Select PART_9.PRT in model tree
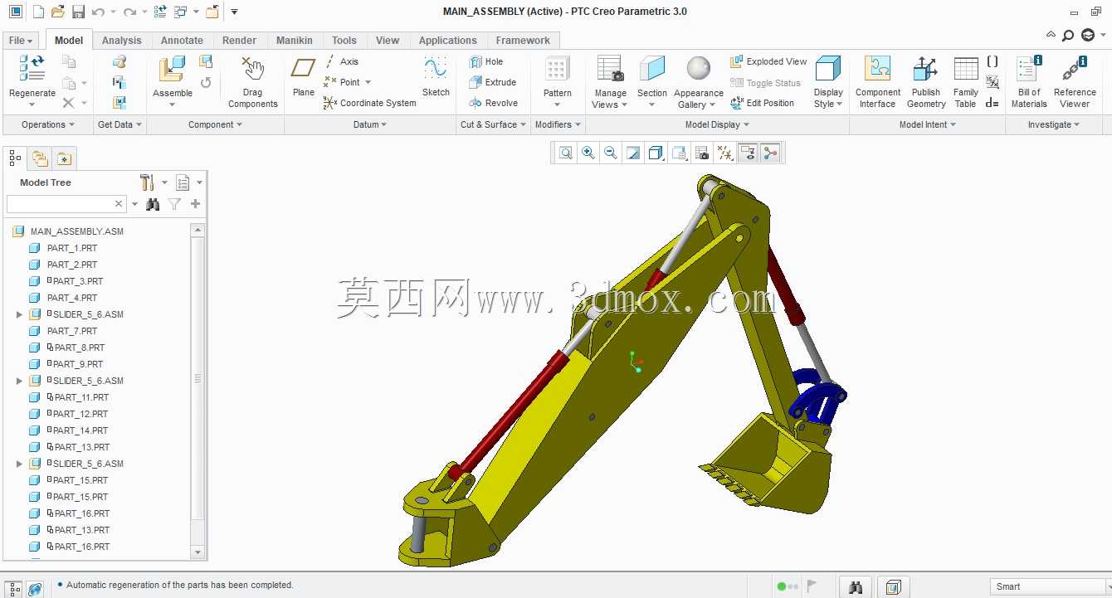1112x598 pixels. tap(78, 364)
